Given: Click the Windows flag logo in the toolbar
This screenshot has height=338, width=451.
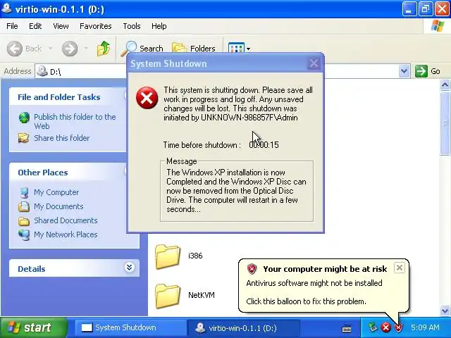Looking at the screenshot, I should [437, 26].
